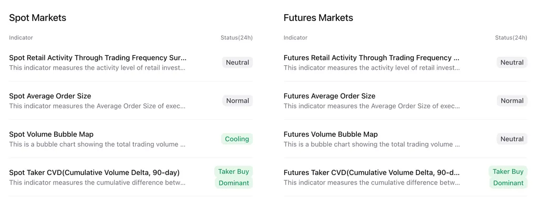Click Futures Taker Buy Dominant status badge
This screenshot has height=205, width=539.
(508, 177)
